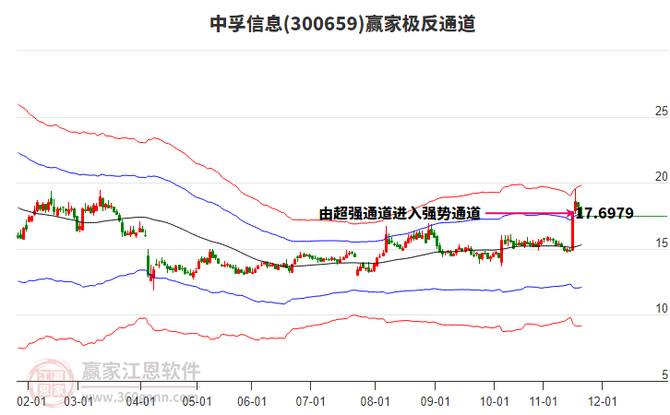Select the 06-01 date axis label
This screenshot has width=670, height=415.
pos(252,401)
